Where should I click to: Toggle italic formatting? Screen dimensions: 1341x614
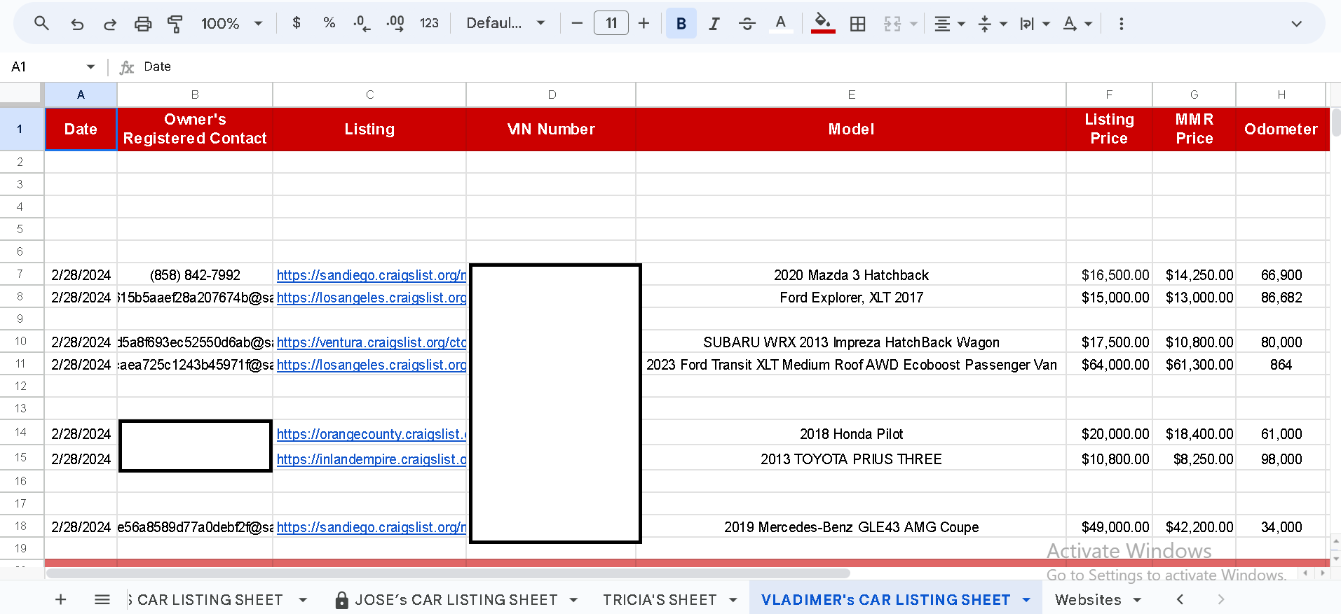coord(714,24)
